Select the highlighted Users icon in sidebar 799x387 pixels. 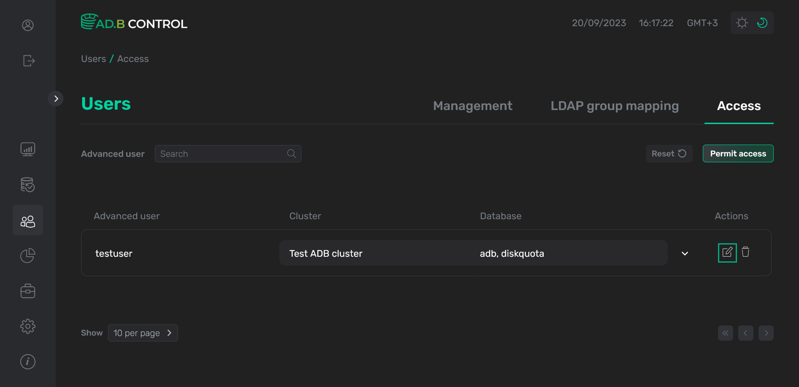pos(28,220)
